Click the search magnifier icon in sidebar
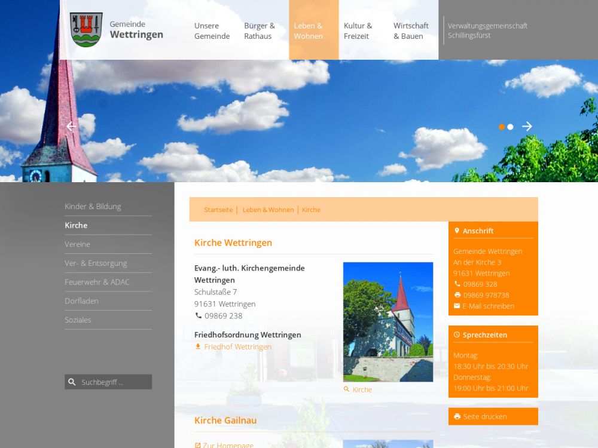 (x=72, y=382)
